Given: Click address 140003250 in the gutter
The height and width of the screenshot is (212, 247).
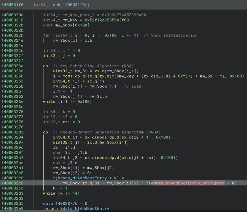Looking at the screenshot, I should coord(13,76).
